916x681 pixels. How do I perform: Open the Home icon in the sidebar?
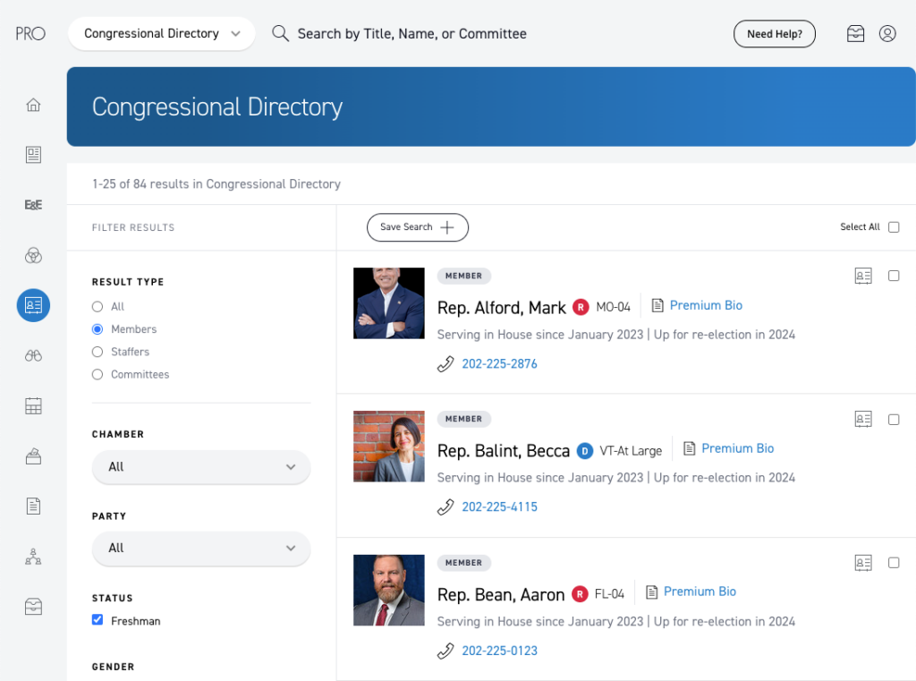(33, 105)
